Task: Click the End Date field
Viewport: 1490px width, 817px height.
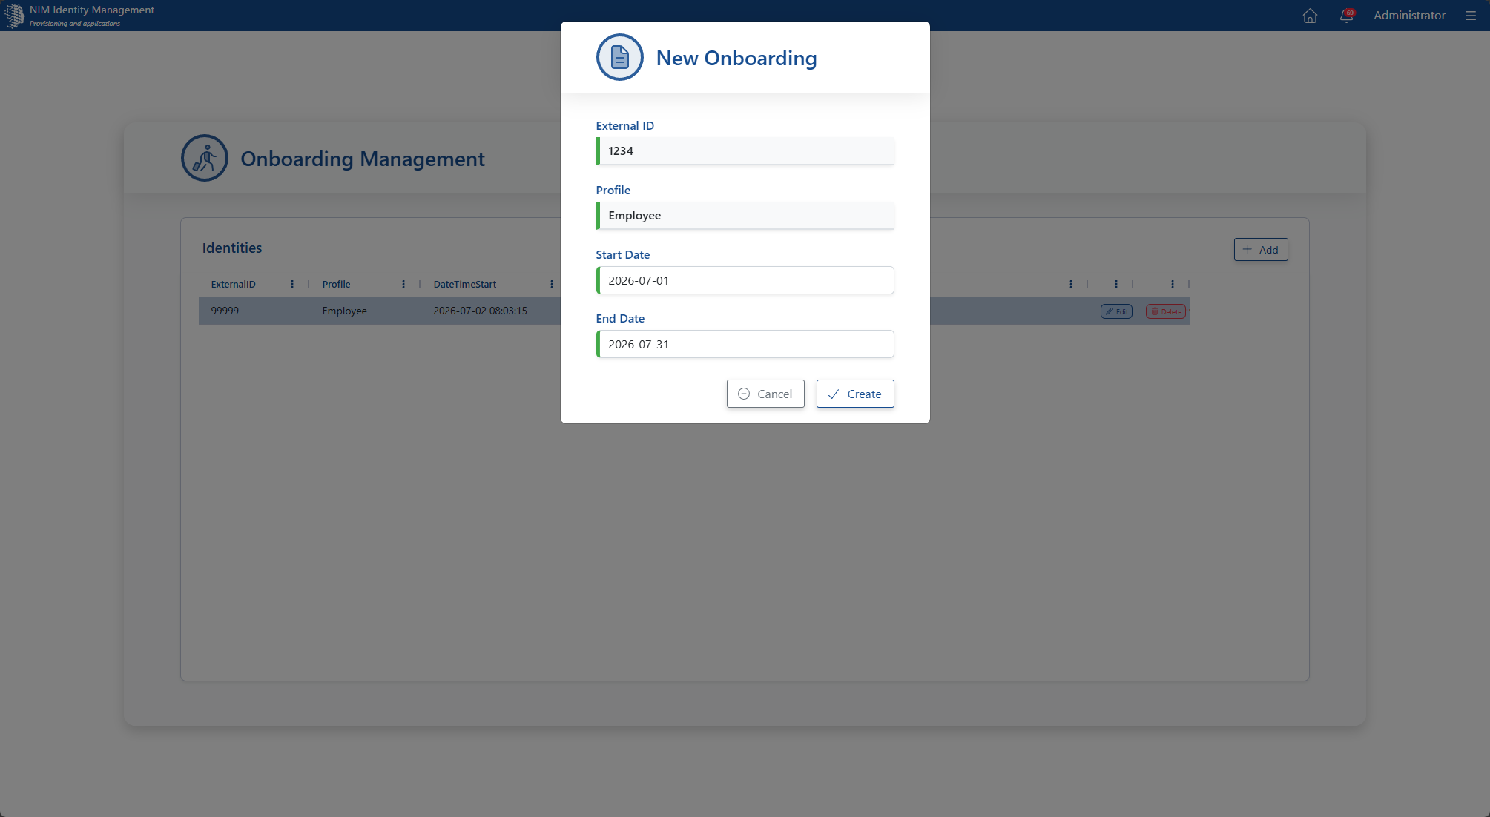Action: (745, 344)
